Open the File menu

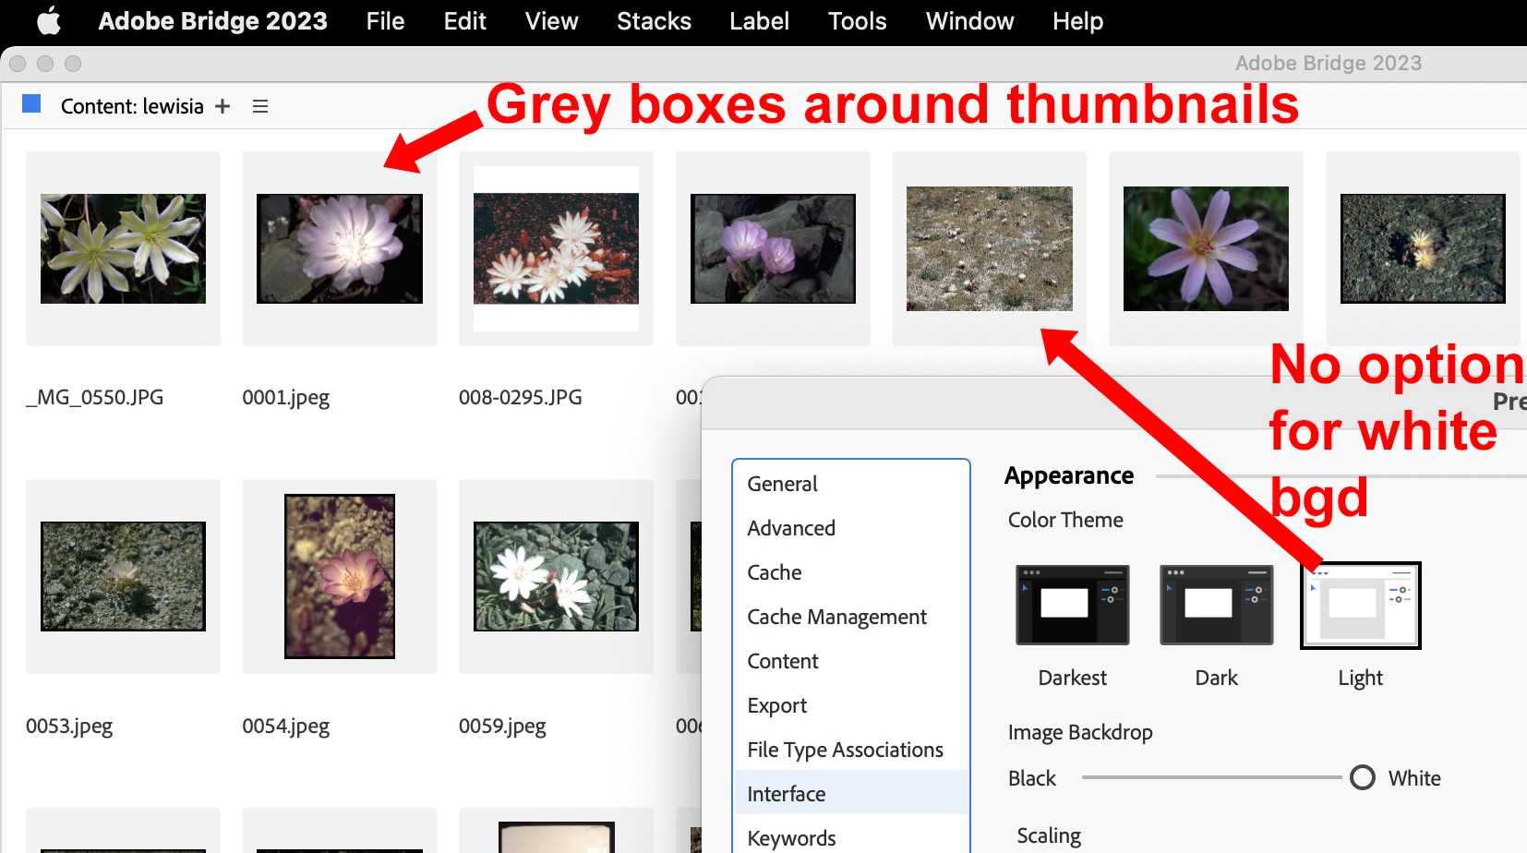pos(385,21)
